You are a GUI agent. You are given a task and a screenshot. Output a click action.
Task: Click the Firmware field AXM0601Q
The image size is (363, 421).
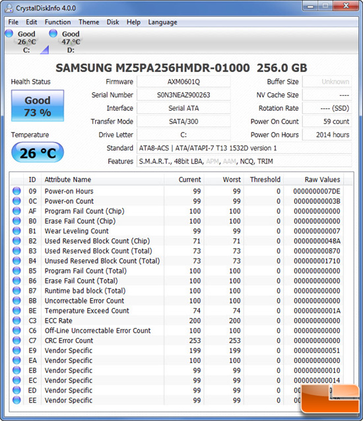pyautogui.click(x=183, y=82)
